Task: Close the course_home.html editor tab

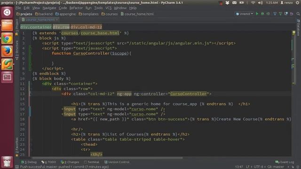Action: point(57,20)
